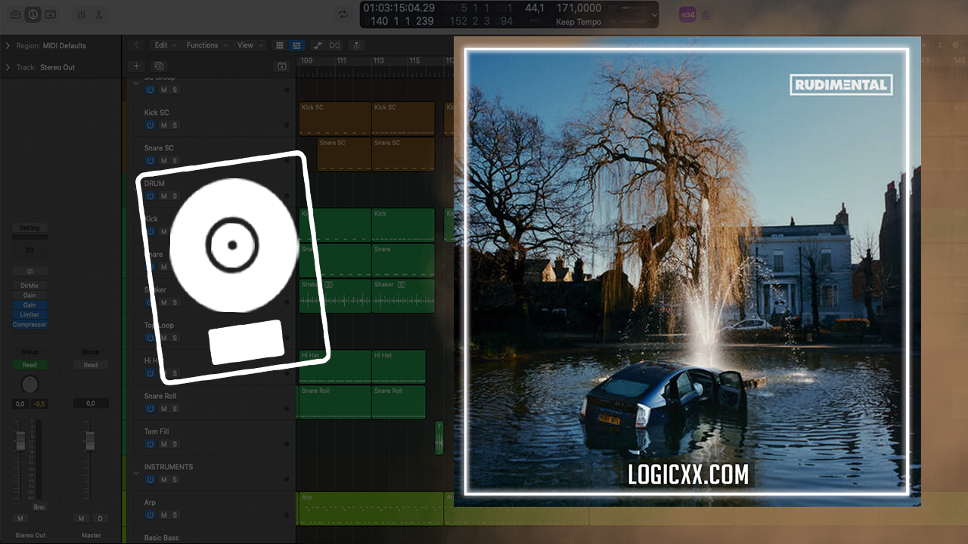Viewport: 968px width, 544px height.
Task: Click the green Read automation button
Action: point(29,365)
